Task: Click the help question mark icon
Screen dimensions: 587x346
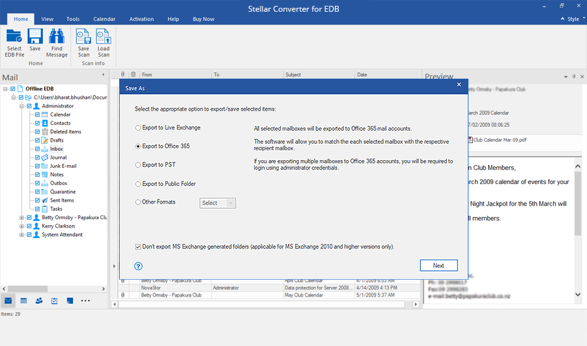Action: [138, 266]
